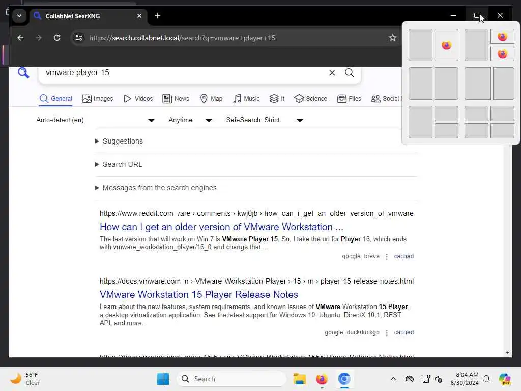Click the address bar URL text
Screen dimensions: 521x391
182,38
